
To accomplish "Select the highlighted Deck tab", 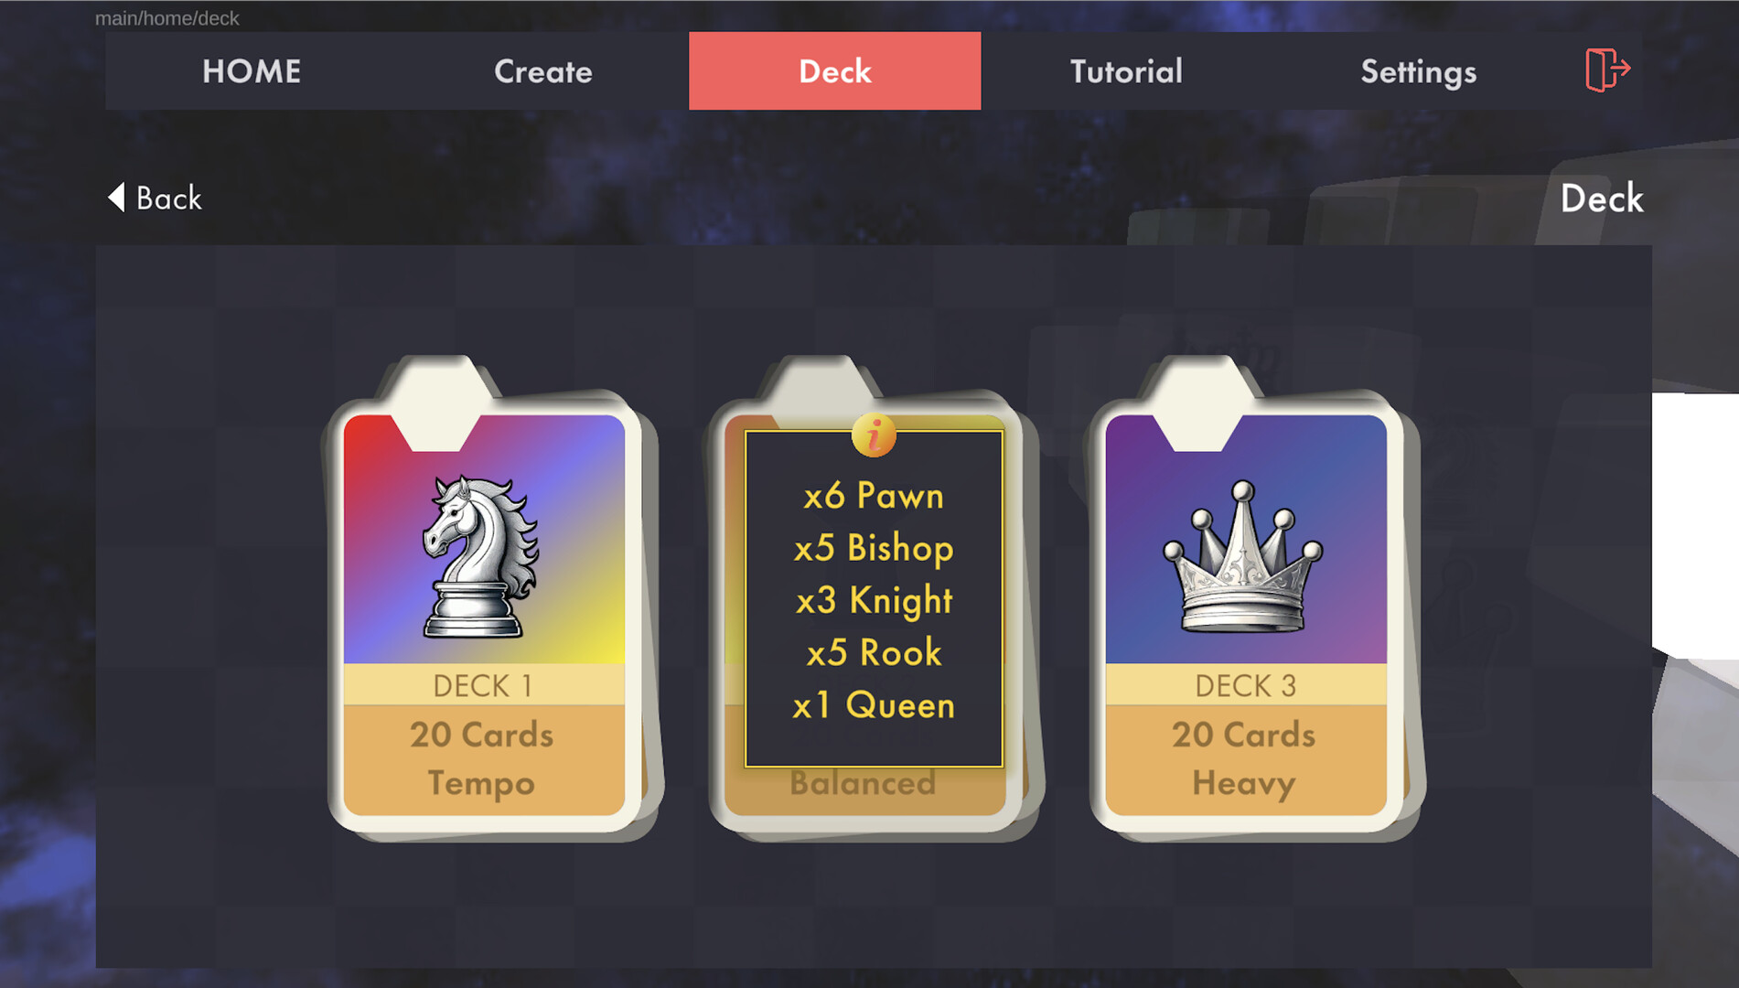I will tap(835, 71).
